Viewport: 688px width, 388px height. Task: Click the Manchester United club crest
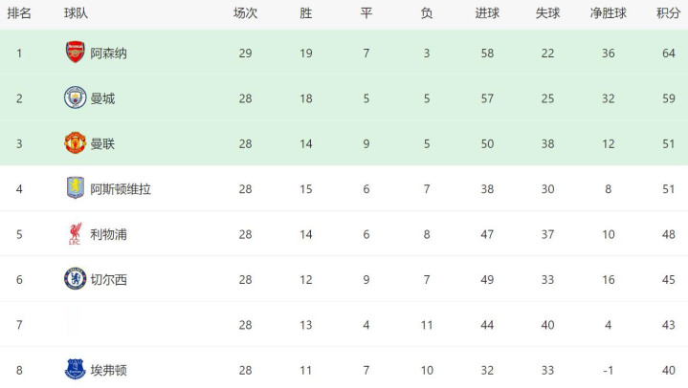(x=75, y=143)
